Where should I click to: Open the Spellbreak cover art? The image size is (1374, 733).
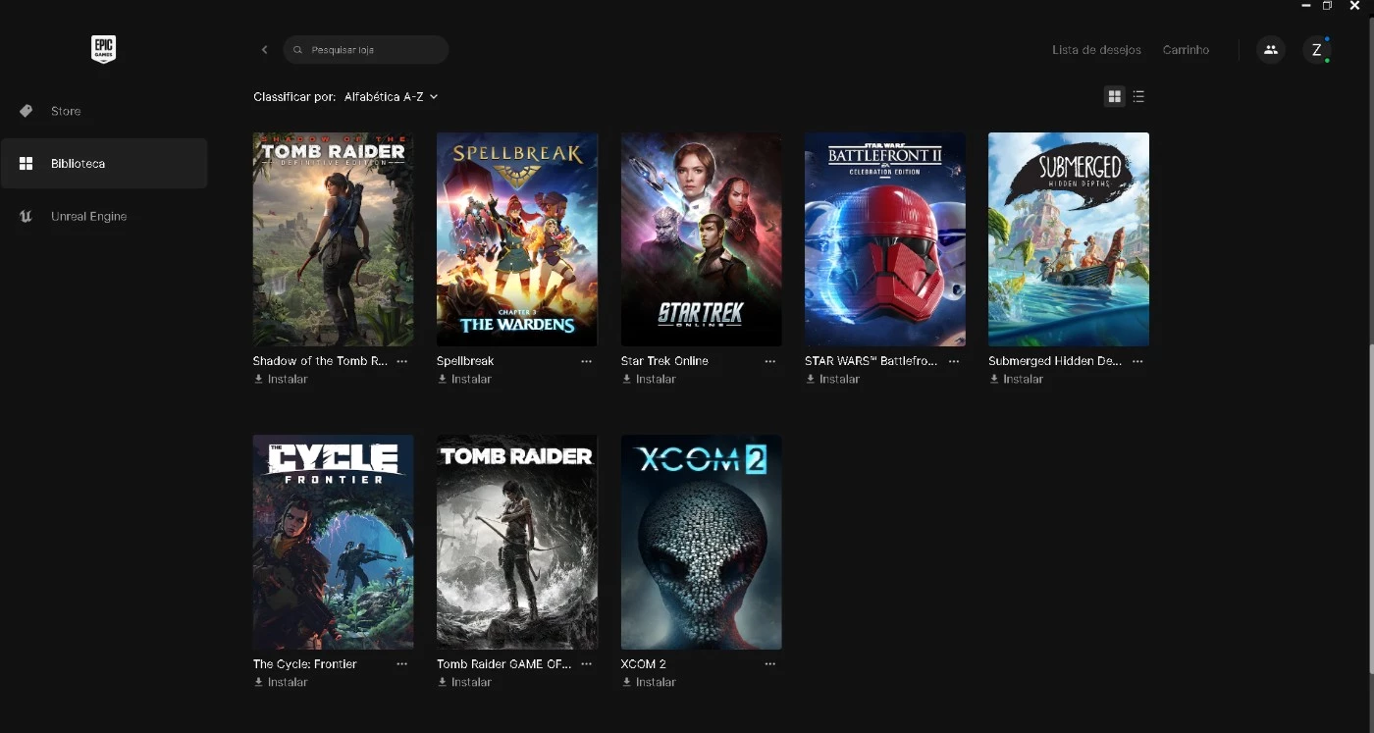[517, 239]
